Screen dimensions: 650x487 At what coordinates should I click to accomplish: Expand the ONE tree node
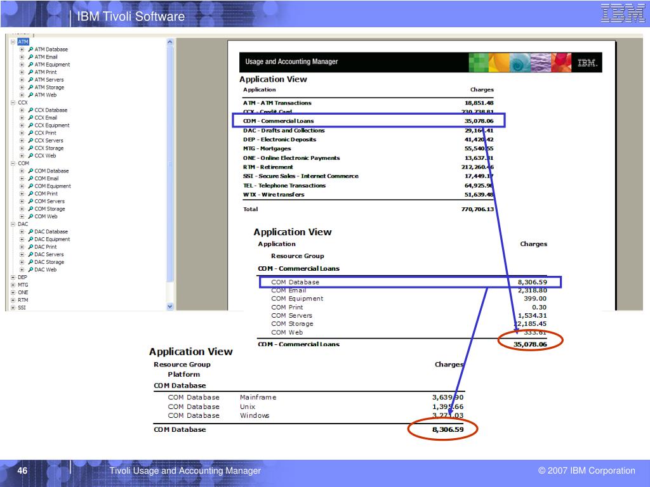(13, 292)
